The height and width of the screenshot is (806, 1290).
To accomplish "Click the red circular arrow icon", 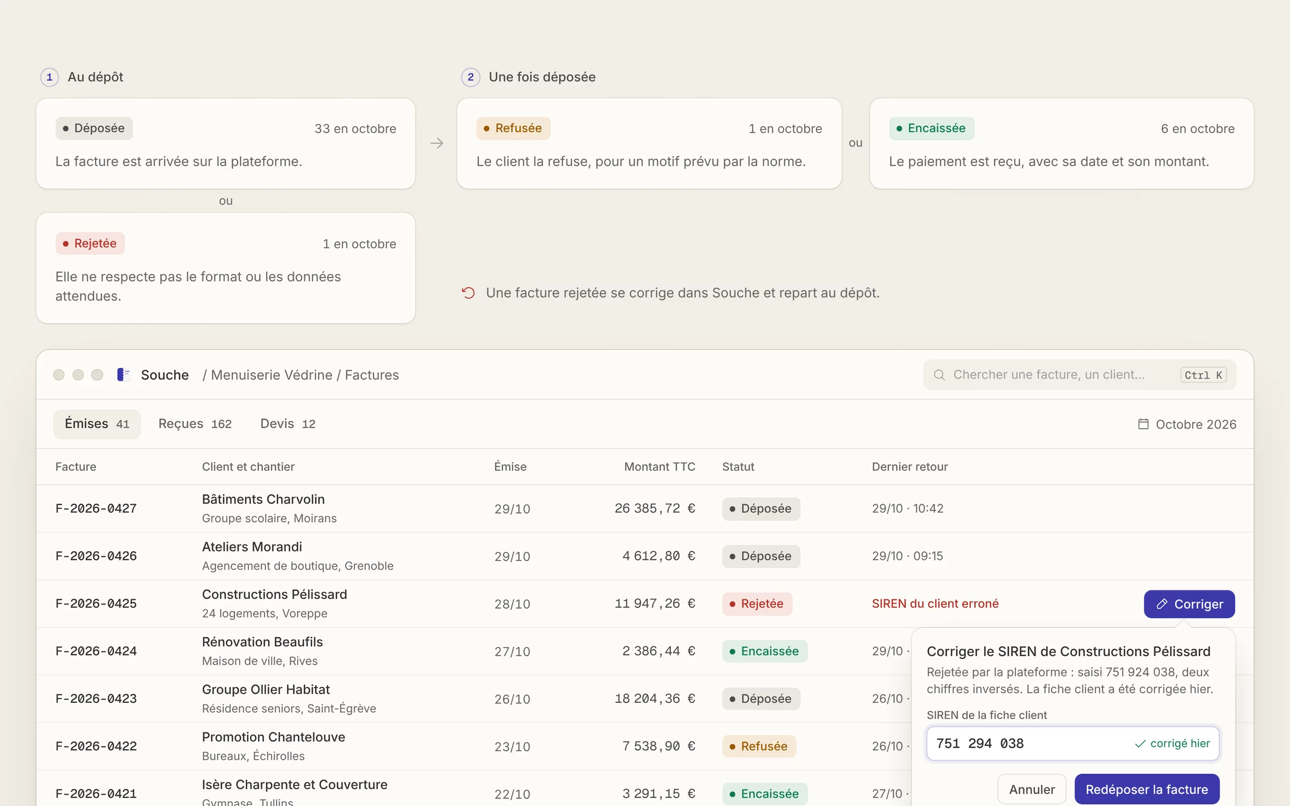I will tap(468, 293).
